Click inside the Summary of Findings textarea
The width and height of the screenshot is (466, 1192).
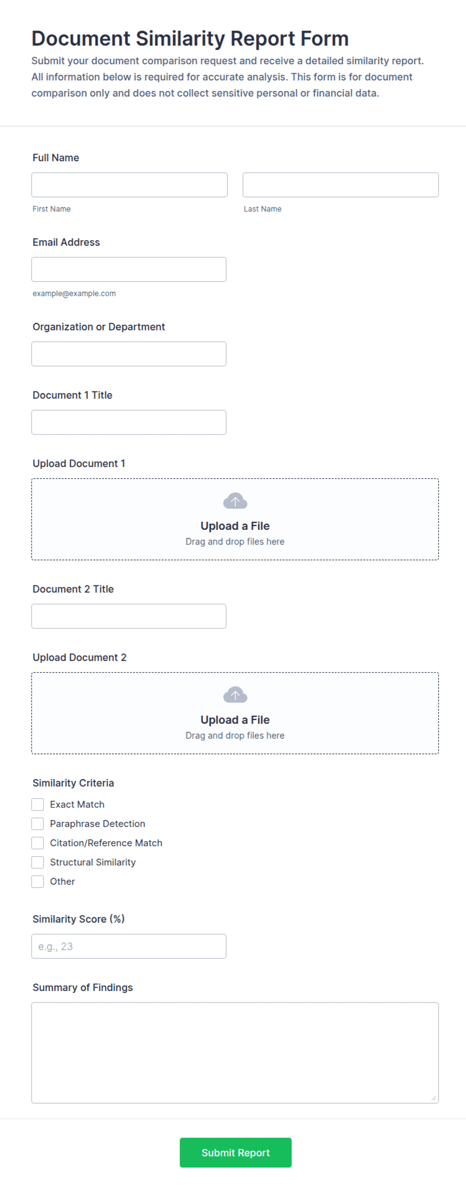[235, 1053]
